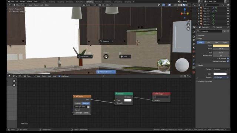237x133 pixels.
Task: Open the Window menu
Action: 30,1
